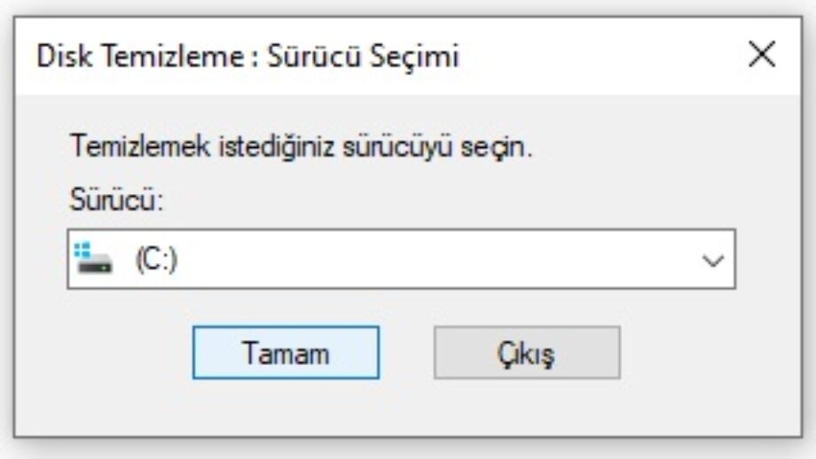The height and width of the screenshot is (459, 816).
Task: Click the Çıkış button
Action: click(x=526, y=353)
